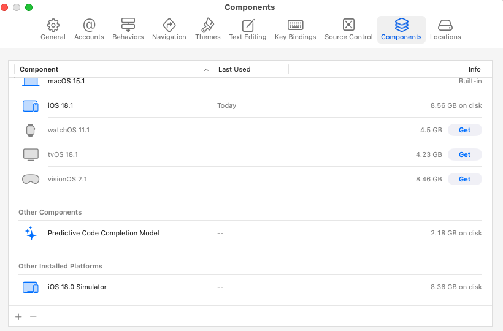Switch to the Source Control tab label
Viewport: 503px width, 331px height.
(x=348, y=37)
